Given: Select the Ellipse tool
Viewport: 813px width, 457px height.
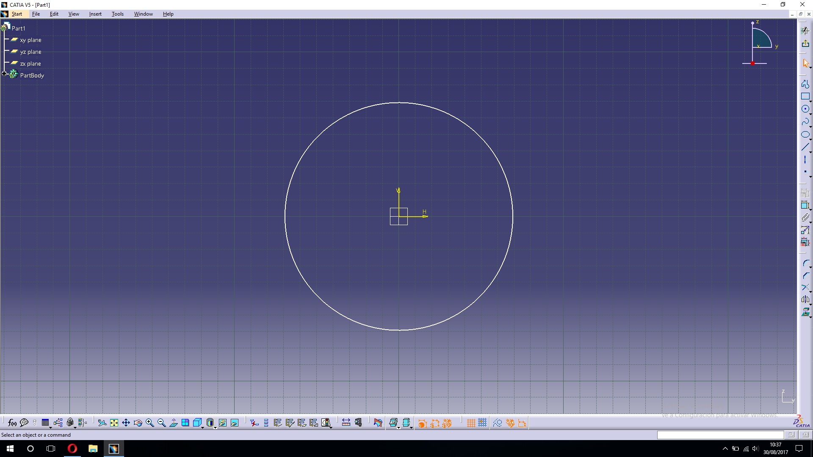Looking at the screenshot, I should pyautogui.click(x=806, y=134).
